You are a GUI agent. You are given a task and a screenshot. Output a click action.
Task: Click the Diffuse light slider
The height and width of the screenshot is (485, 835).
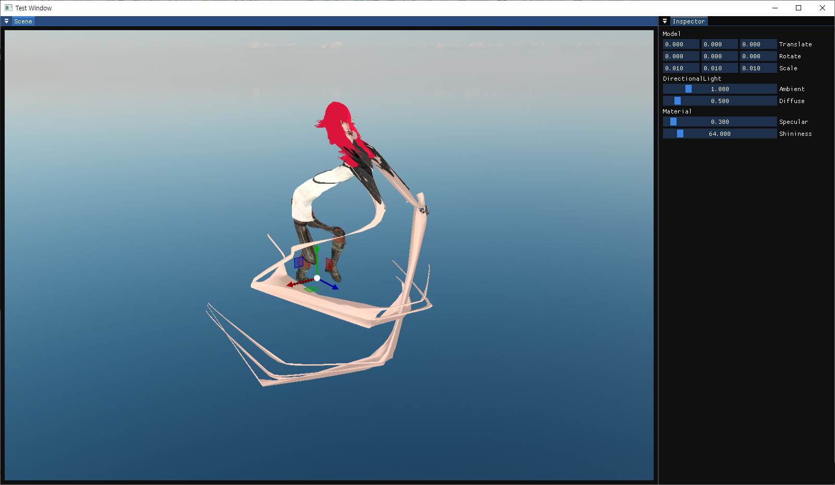[720, 101]
